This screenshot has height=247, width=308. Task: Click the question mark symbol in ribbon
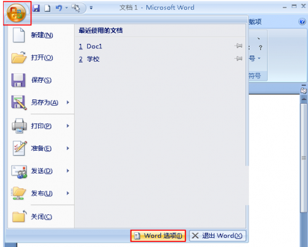click(x=261, y=48)
